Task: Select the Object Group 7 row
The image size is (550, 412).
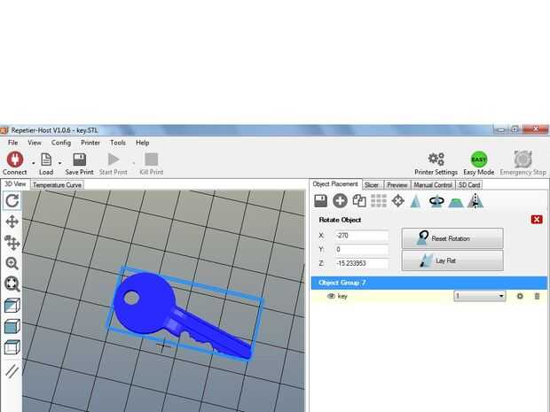Action: [x=429, y=283]
